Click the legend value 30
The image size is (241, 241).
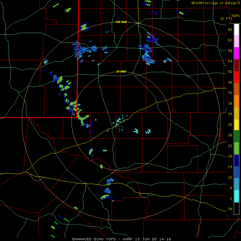(x=230, y=125)
